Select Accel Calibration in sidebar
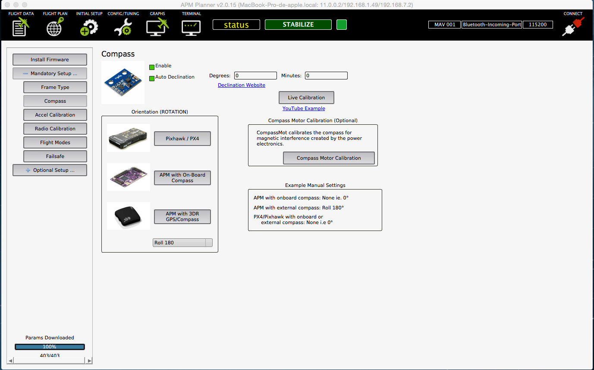Screen dimensions: 594x370 click(55, 115)
